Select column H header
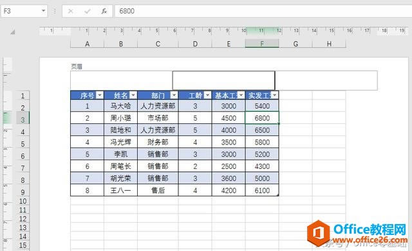 (329, 44)
